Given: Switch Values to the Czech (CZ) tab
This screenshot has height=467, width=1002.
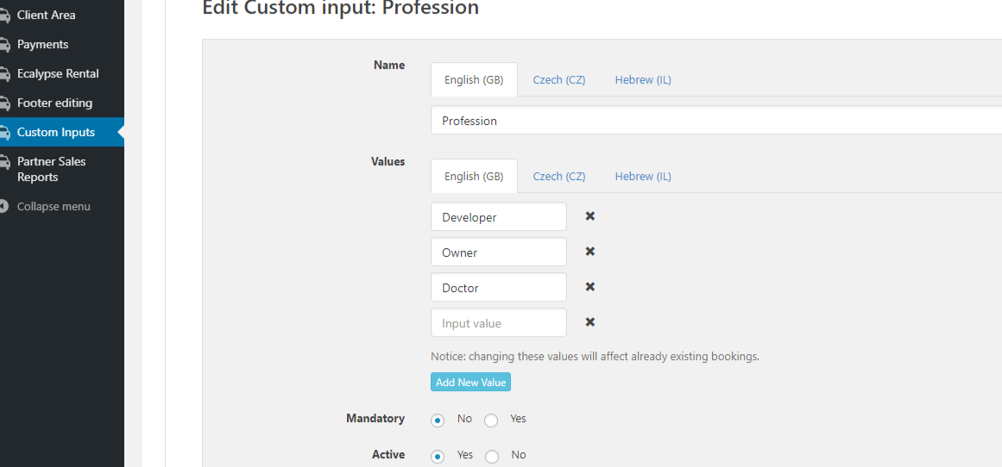Looking at the screenshot, I should (x=559, y=176).
